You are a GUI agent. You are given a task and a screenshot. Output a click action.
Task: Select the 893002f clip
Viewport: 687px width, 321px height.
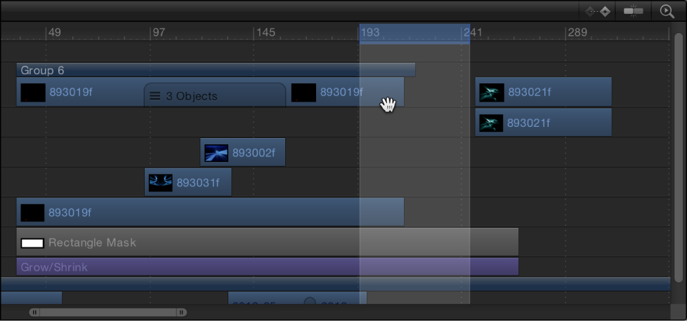[243, 153]
